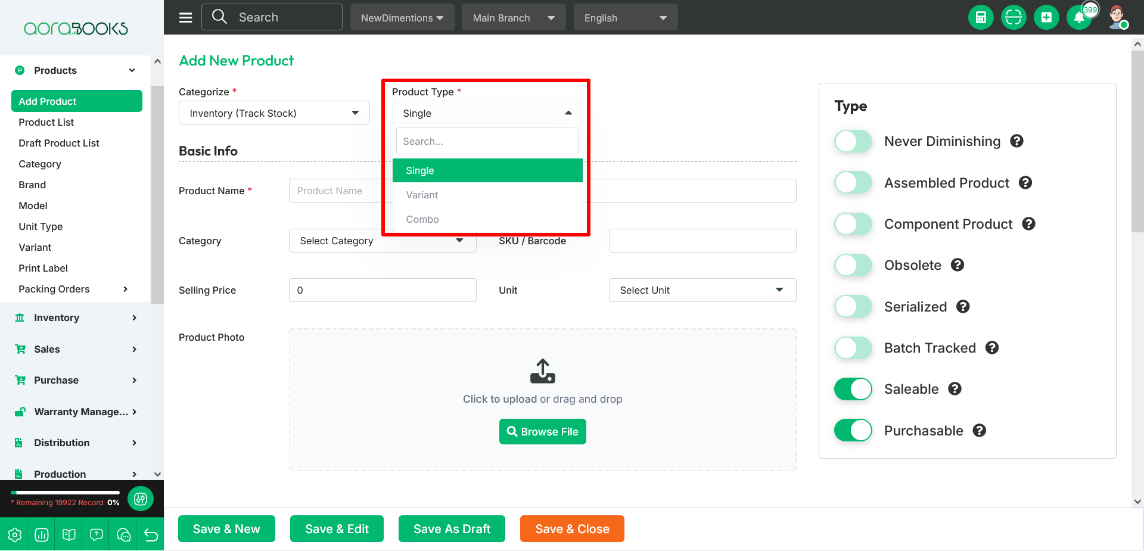Collapse the Products sidebar section
The image size is (1144, 551).
point(76,70)
